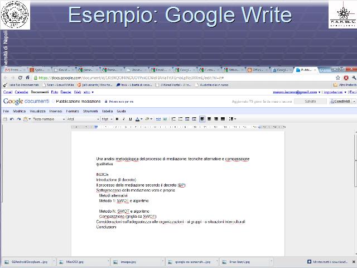Open the Modifica menu
This screenshot has height=268, width=357.
click(x=20, y=111)
